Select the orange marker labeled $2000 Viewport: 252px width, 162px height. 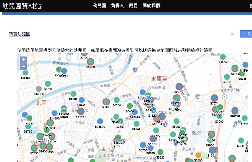click(198, 155)
